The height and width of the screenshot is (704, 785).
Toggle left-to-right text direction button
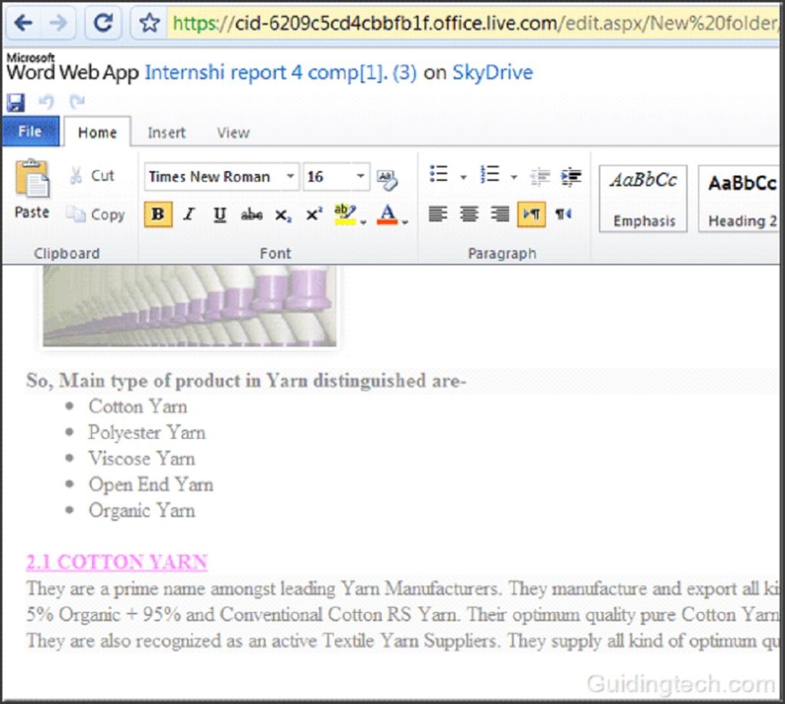531,214
